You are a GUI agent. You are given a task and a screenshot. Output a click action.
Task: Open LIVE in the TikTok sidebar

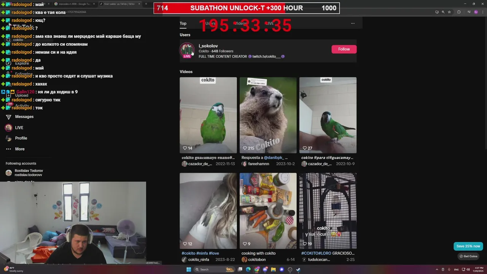19,128
